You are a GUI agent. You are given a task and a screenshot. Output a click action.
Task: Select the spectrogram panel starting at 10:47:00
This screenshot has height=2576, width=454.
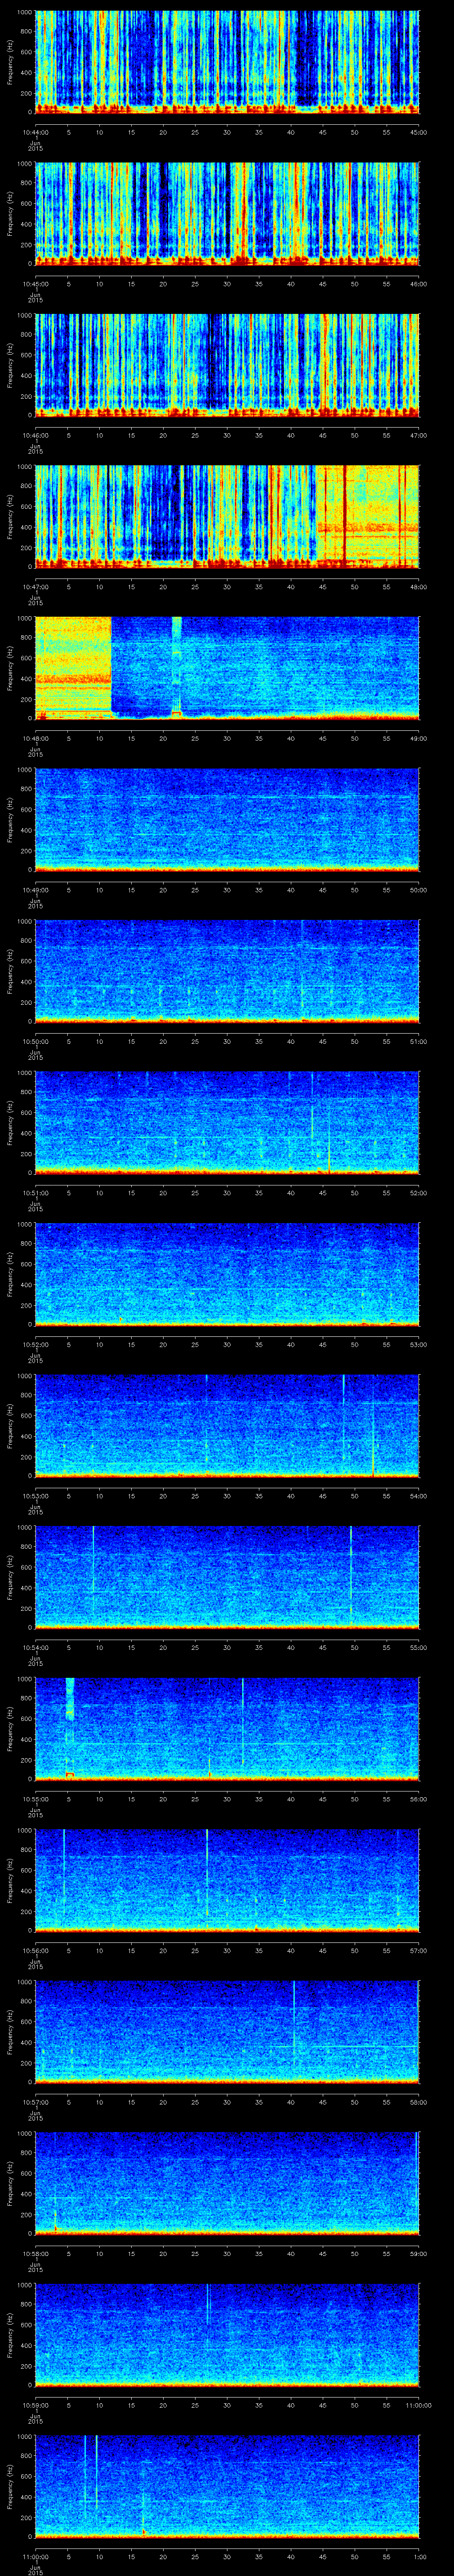[227, 517]
